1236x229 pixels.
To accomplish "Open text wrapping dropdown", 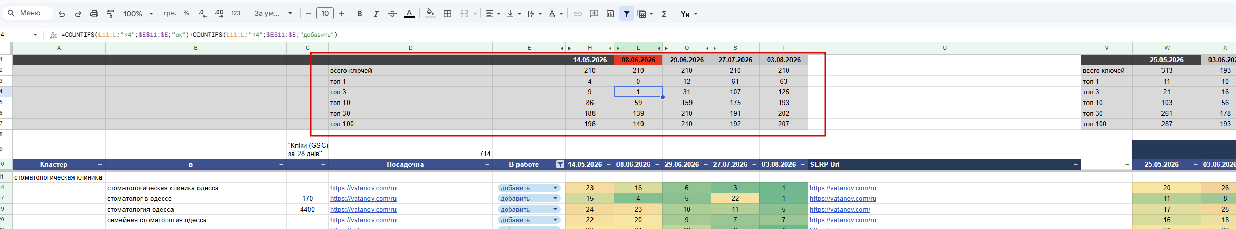I will click(x=535, y=14).
